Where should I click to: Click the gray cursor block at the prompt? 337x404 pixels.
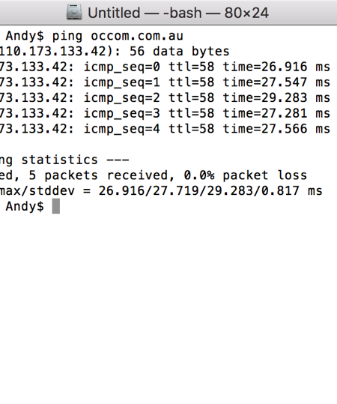click(x=56, y=206)
